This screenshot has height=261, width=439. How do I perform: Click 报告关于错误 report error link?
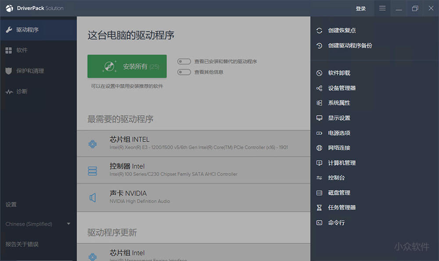click(22, 244)
